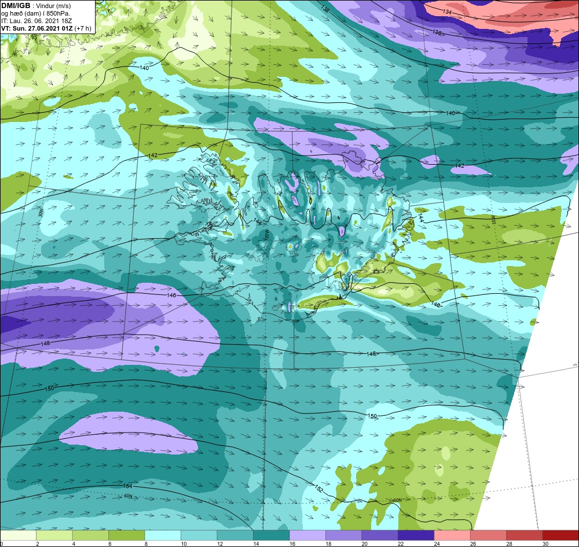The image size is (579, 547).
Task: Click the 'VT: Sun. 27.06.2021 01Z (+7 h)' line
Action: point(46,28)
